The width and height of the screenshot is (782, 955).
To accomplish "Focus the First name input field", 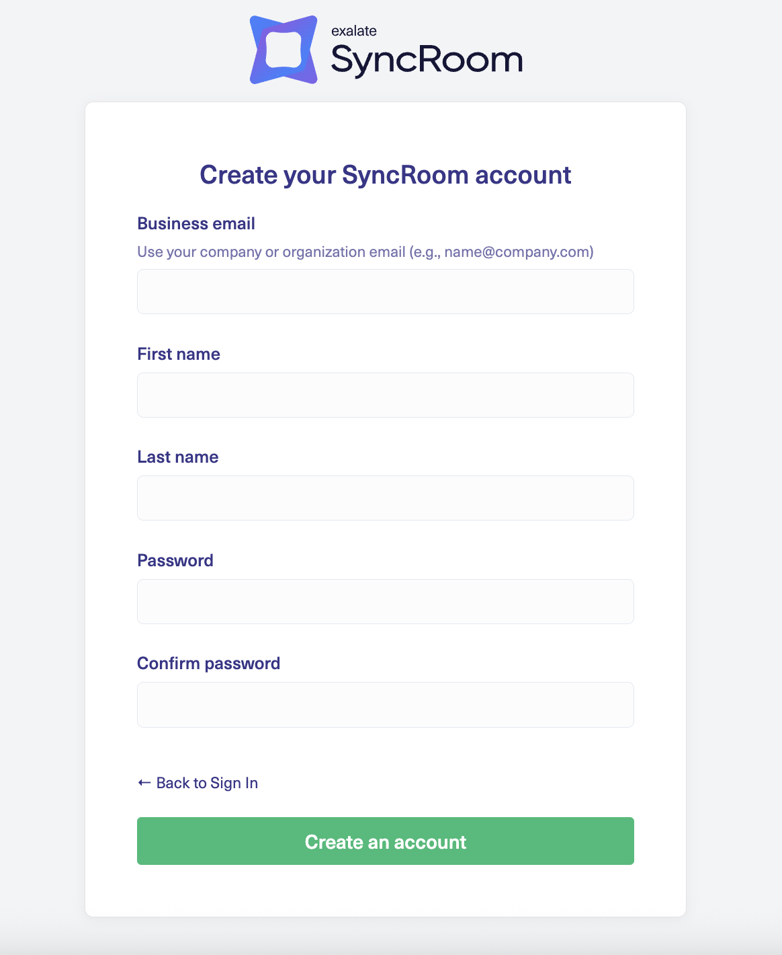I will coord(385,395).
